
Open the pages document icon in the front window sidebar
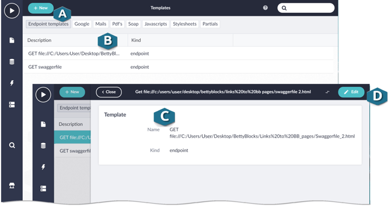43,124
